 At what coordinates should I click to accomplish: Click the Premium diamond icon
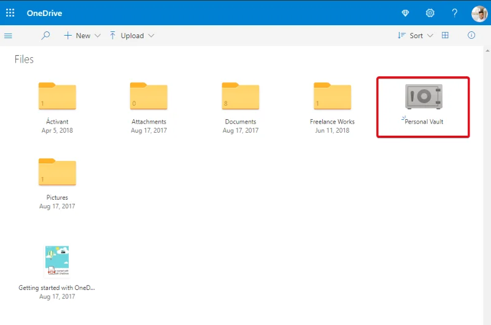coord(405,13)
